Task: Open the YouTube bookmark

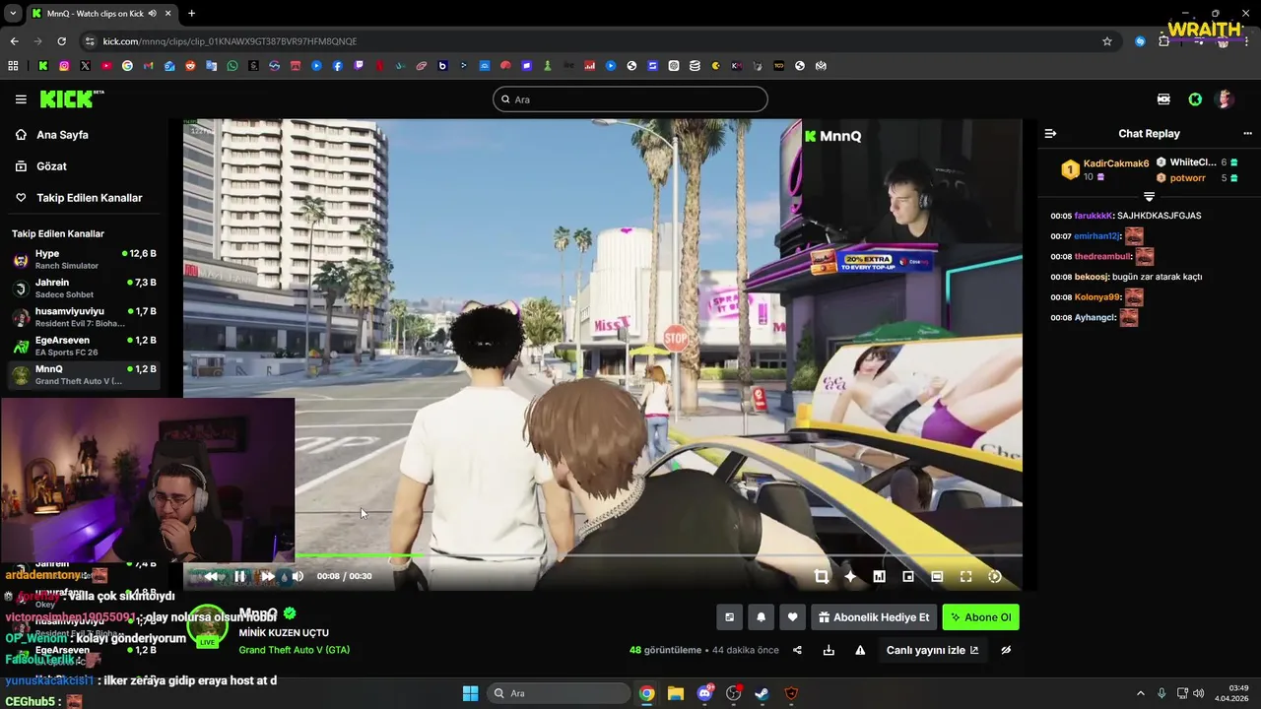Action: coord(106,66)
